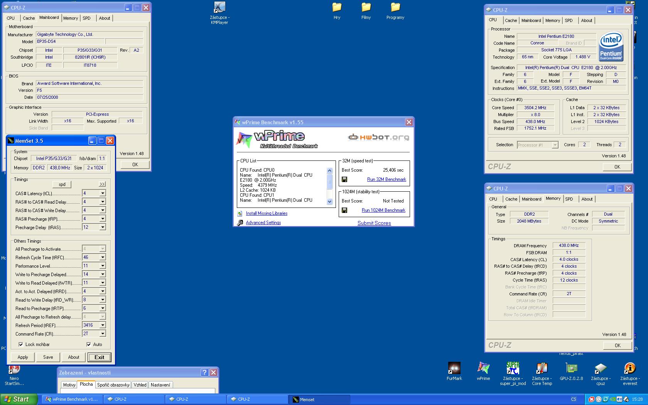Open the cpuz shortcut on the desktop

click(x=601, y=368)
